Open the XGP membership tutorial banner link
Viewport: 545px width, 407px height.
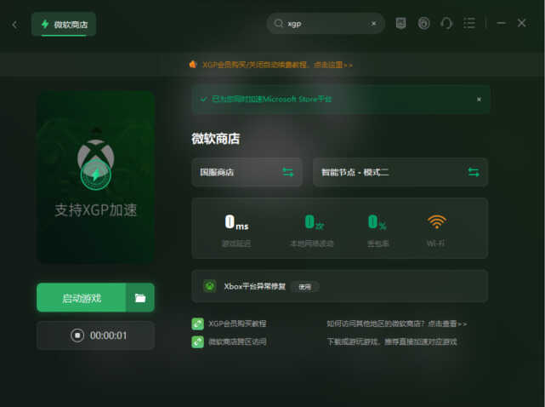pos(277,65)
